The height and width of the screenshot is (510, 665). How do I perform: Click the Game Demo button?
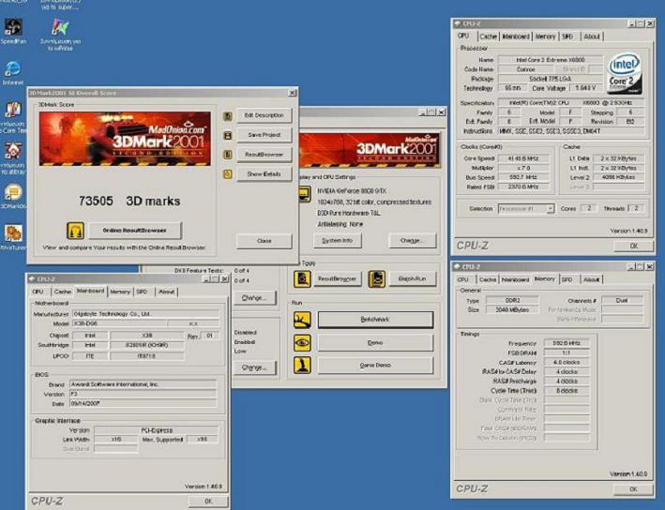(375, 365)
